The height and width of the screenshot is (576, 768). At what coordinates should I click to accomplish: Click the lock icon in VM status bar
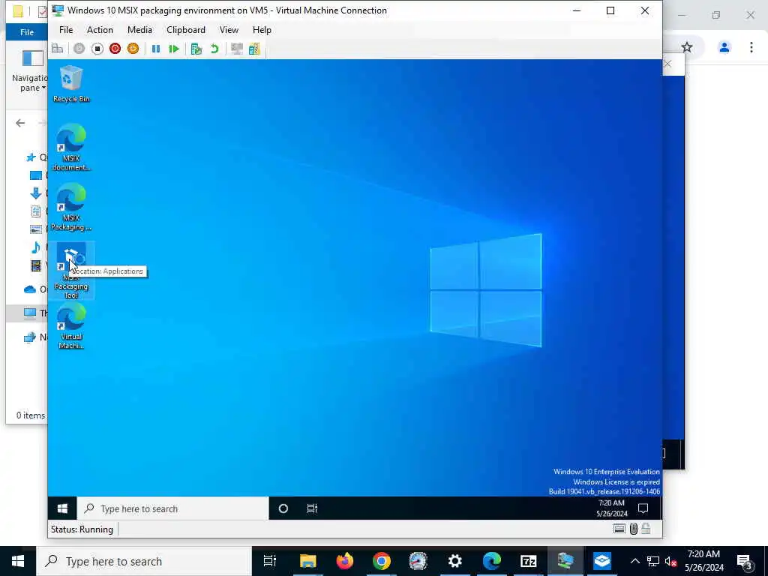646,529
